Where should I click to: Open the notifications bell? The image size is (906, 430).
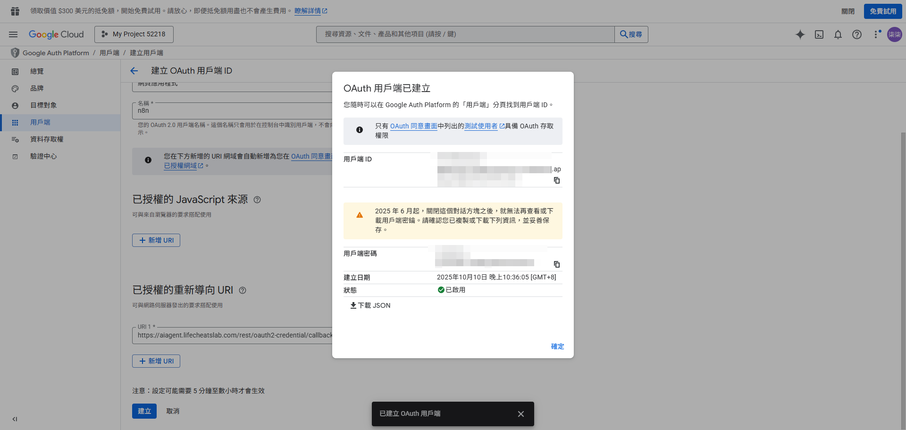[838, 34]
